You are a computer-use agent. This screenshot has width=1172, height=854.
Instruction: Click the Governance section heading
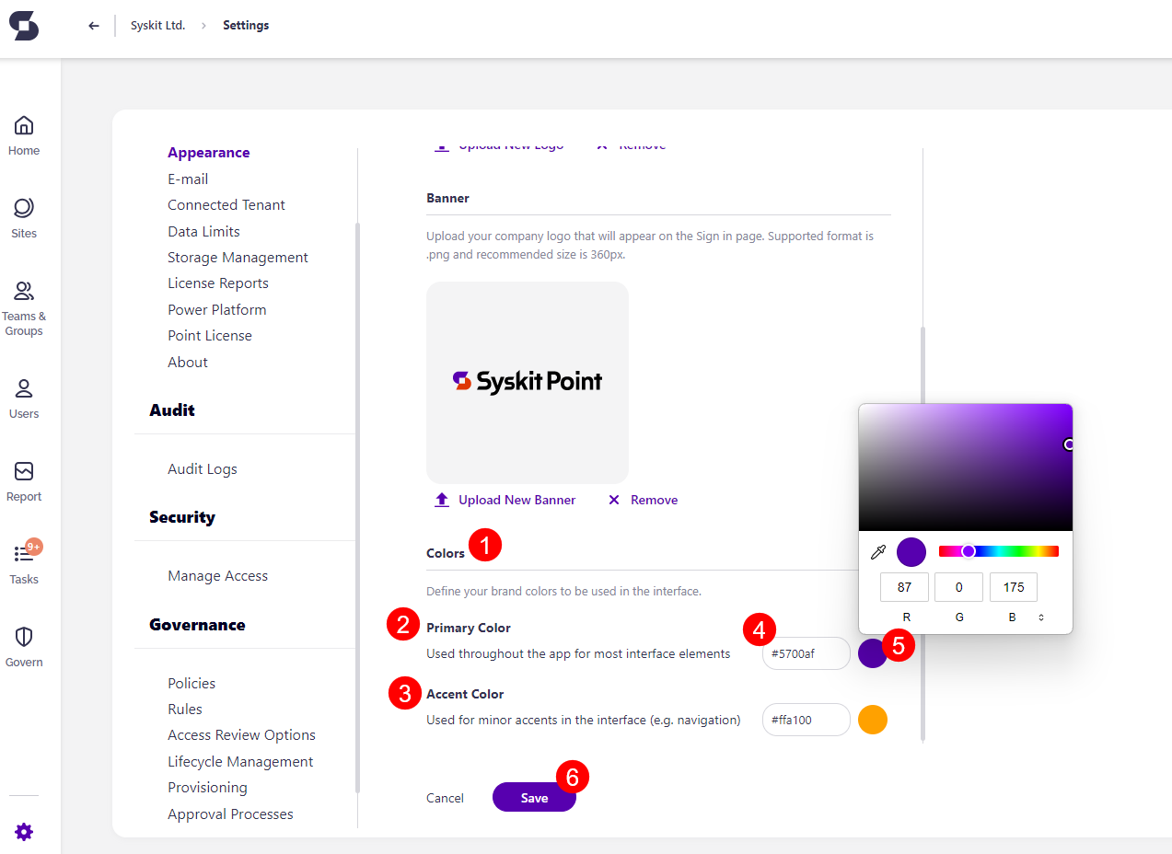pos(197,625)
